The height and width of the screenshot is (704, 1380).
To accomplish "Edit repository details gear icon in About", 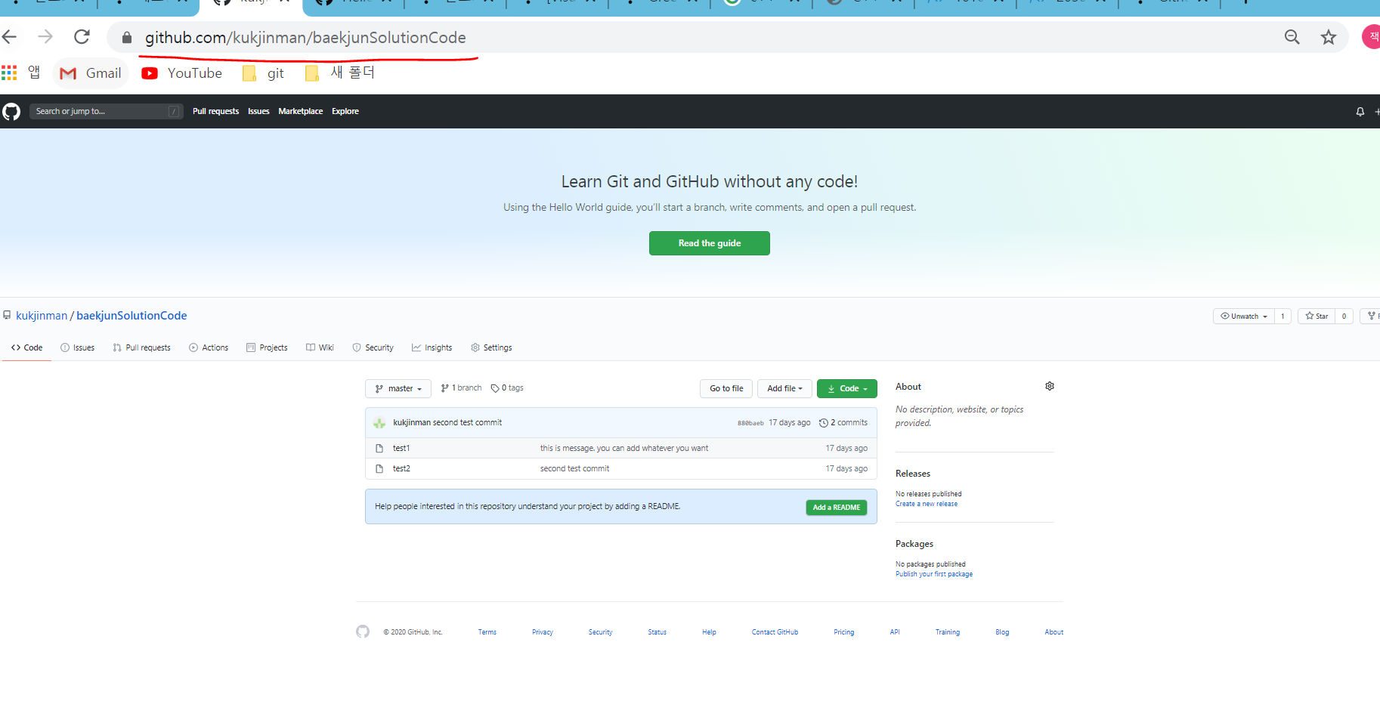I will [x=1050, y=386].
